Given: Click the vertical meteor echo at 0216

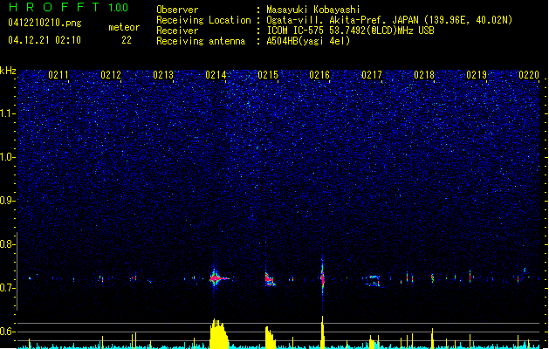Looking at the screenshot, I should coord(322,277).
